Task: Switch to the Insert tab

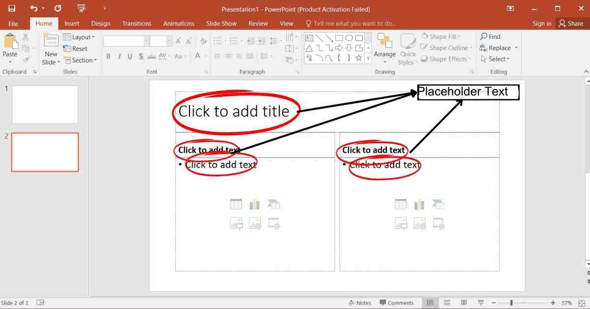Action: coord(72,23)
